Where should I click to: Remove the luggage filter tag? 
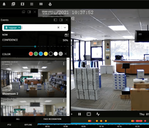pos(19,27)
